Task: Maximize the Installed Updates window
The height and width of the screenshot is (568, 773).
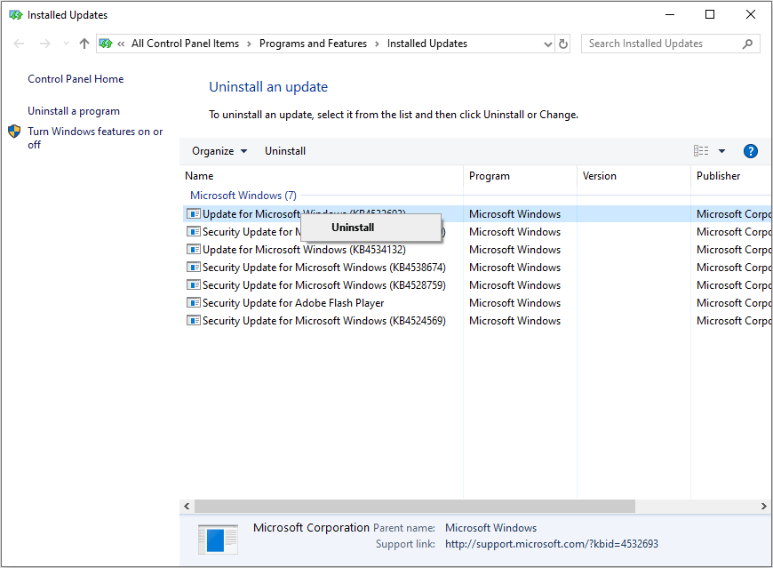Action: (x=709, y=14)
